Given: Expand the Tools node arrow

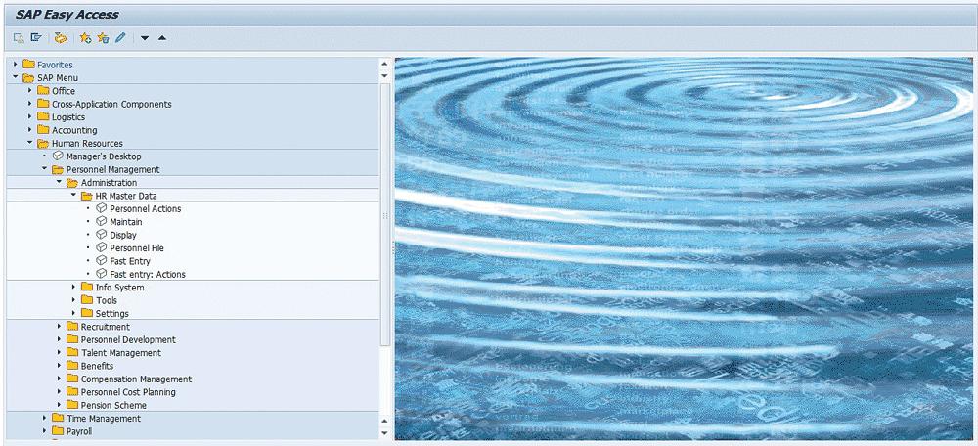Looking at the screenshot, I should coord(73,300).
